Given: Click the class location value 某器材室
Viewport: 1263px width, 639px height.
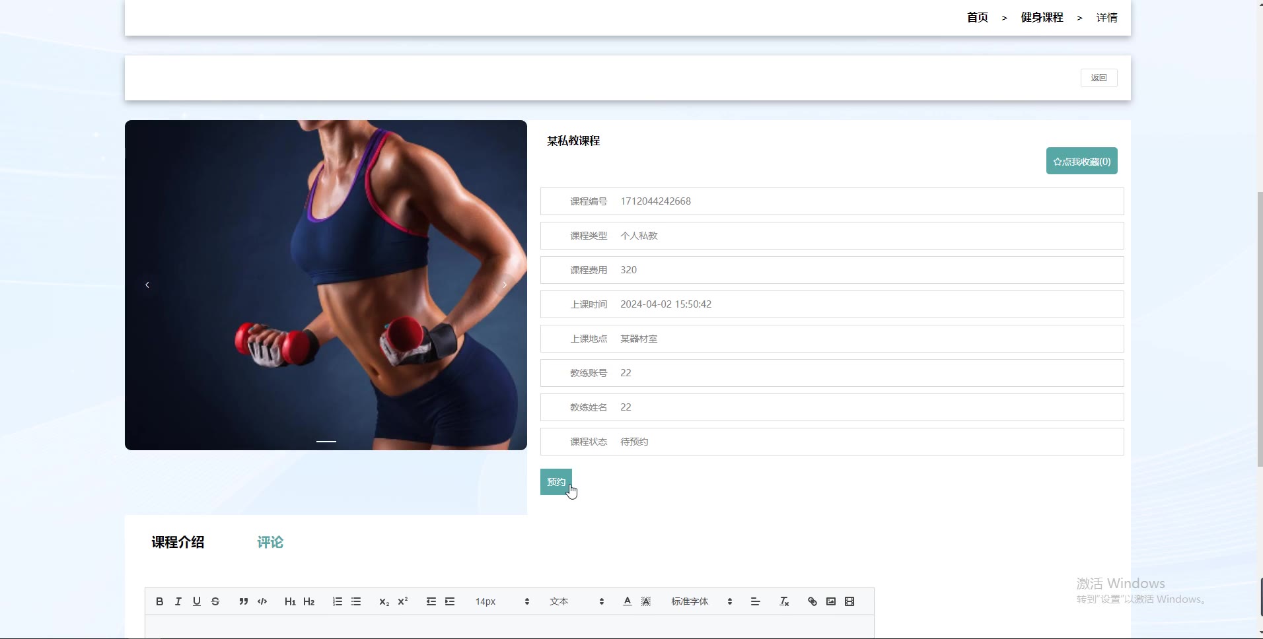Looking at the screenshot, I should [x=639, y=339].
